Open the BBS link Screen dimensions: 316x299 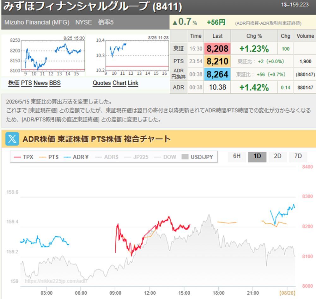pos(55,83)
